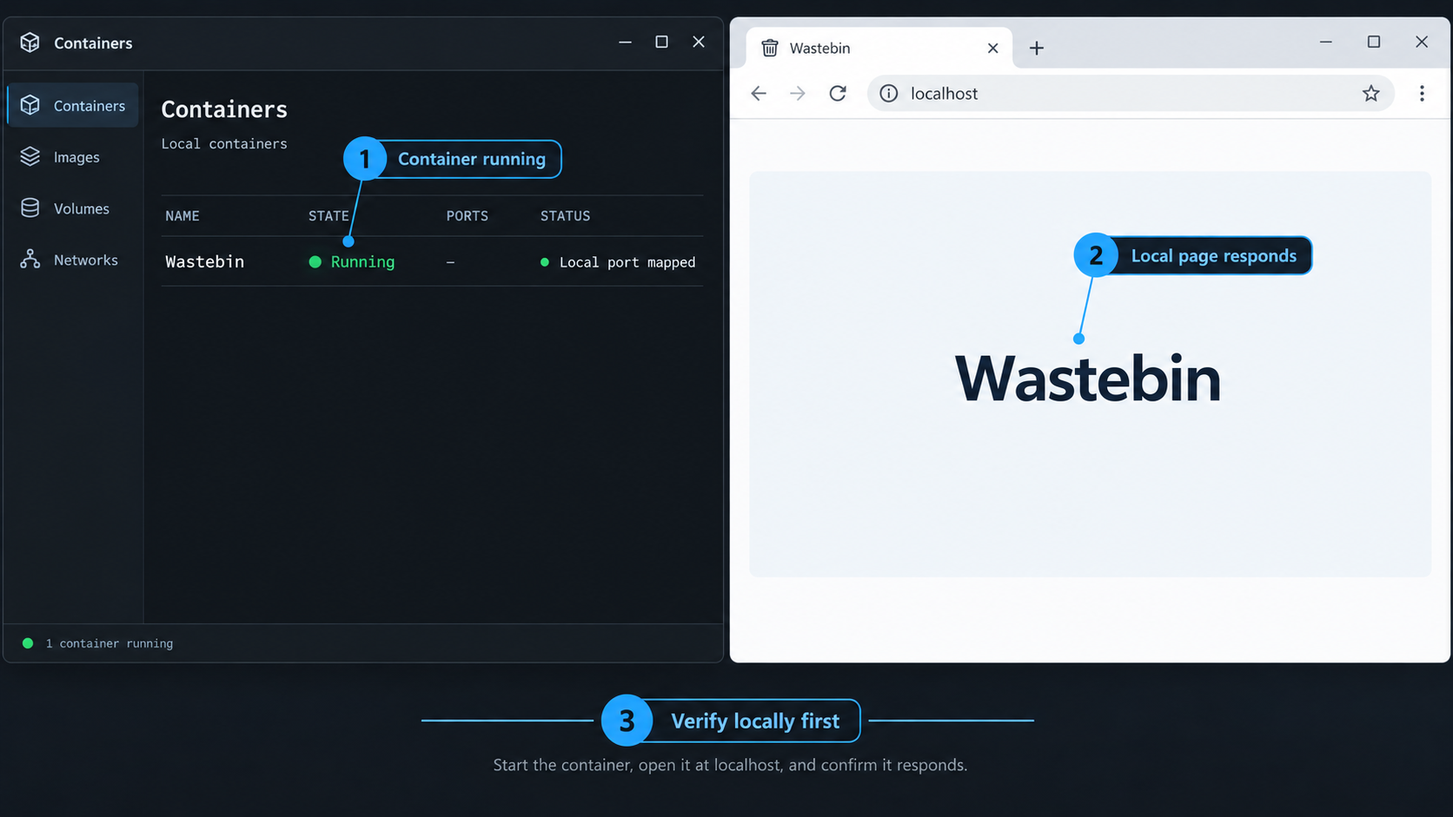
Task: Click the large Wastebin page heading
Action: click(1088, 379)
